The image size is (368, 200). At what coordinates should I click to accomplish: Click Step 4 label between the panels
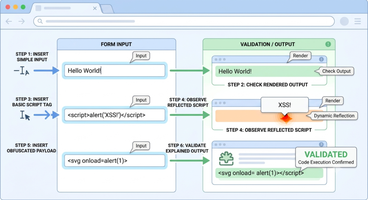tap(188, 102)
